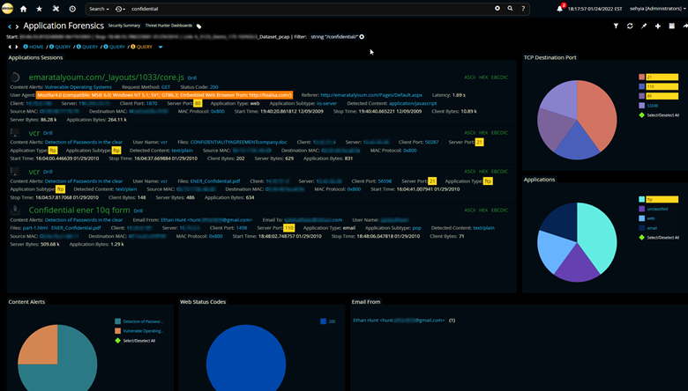Toggle email in Applications legend
The image size is (688, 391).
point(648,228)
